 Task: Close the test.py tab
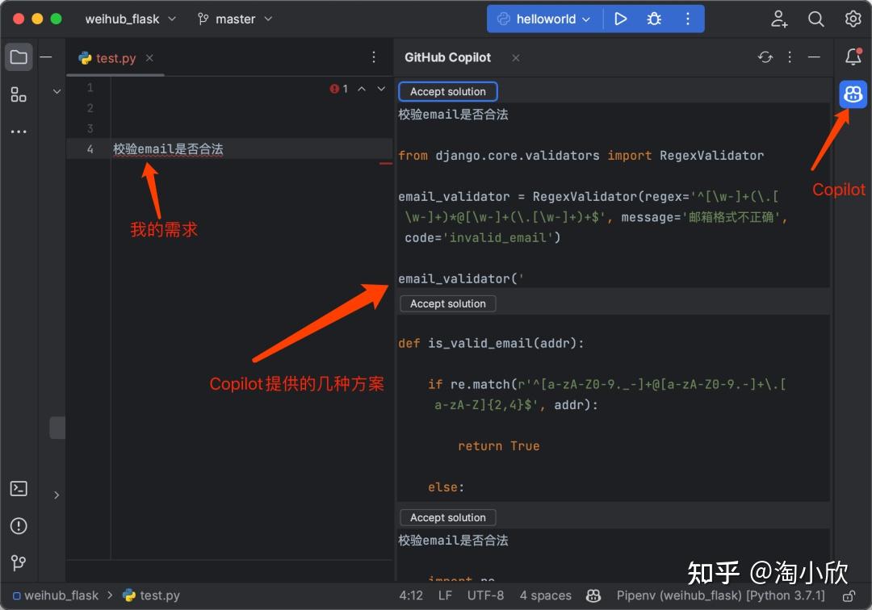(x=149, y=58)
